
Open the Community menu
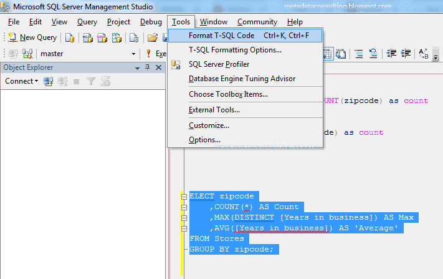click(257, 22)
